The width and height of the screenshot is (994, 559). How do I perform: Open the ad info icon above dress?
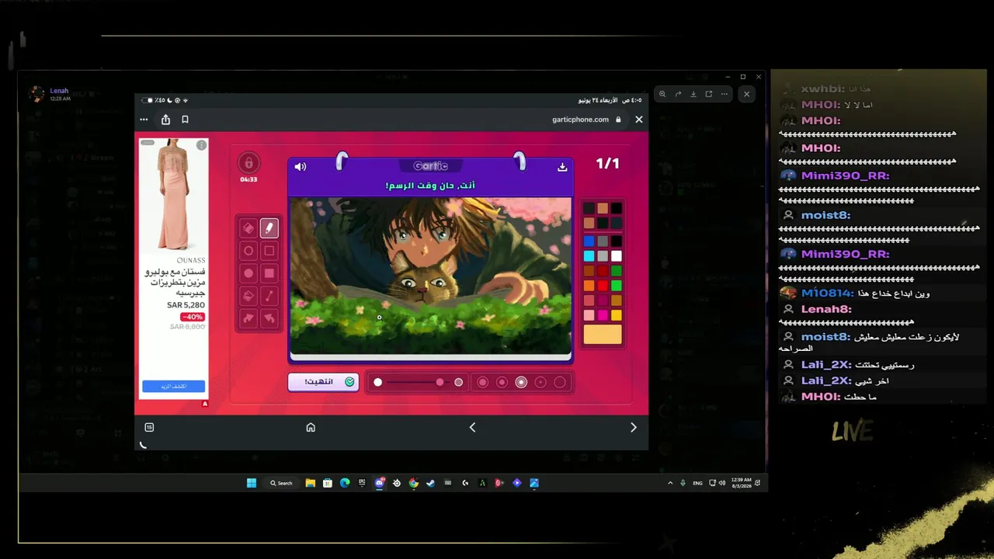point(202,145)
